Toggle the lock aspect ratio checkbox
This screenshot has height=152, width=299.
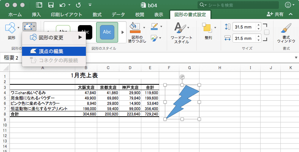(267, 32)
